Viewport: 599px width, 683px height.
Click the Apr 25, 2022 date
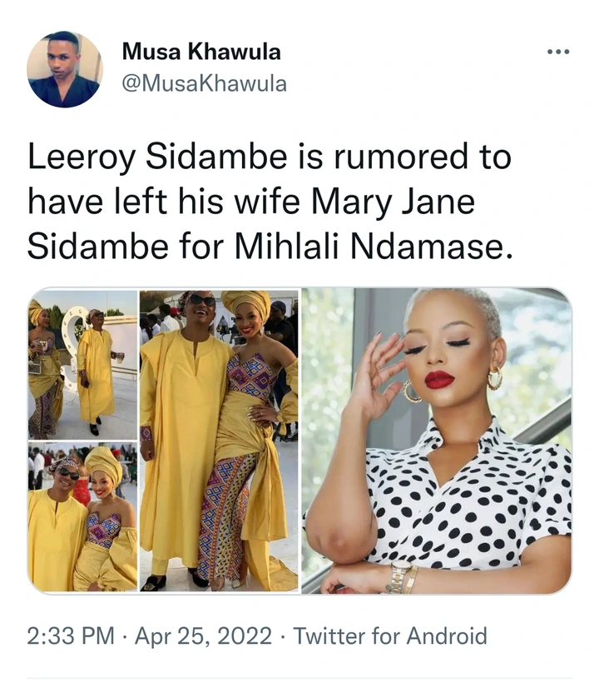click(x=204, y=636)
